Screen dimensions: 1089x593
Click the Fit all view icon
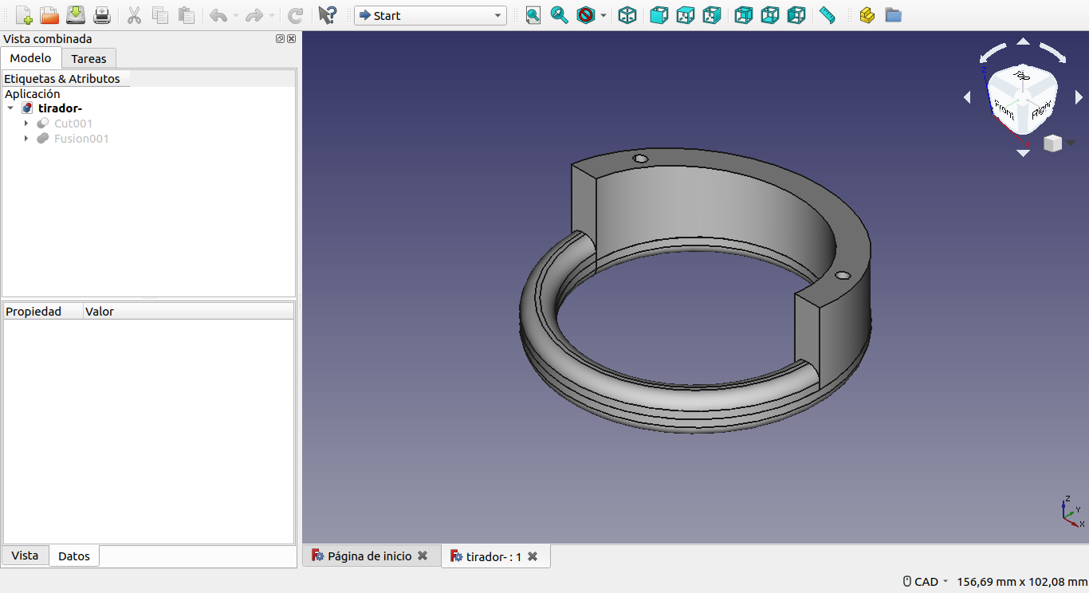pyautogui.click(x=533, y=15)
